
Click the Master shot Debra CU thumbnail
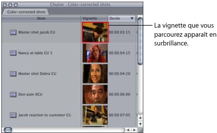(95, 73)
